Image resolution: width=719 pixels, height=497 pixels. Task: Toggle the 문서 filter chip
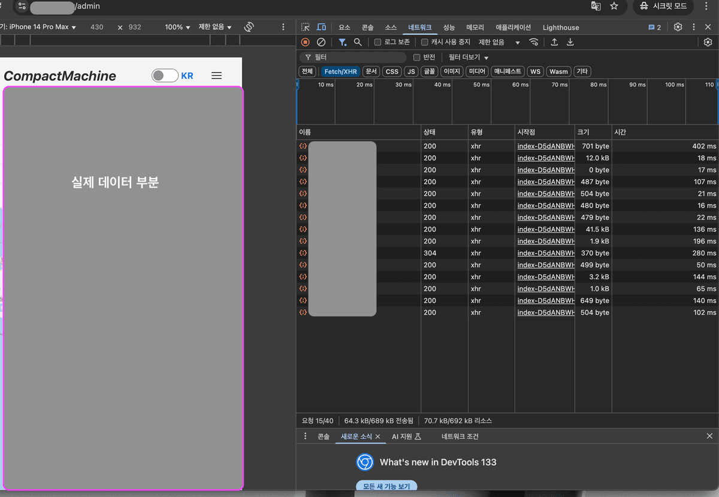click(x=371, y=71)
